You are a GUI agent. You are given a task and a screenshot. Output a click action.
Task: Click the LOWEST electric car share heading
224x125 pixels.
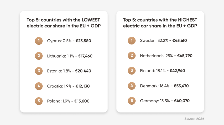(x=64, y=23)
